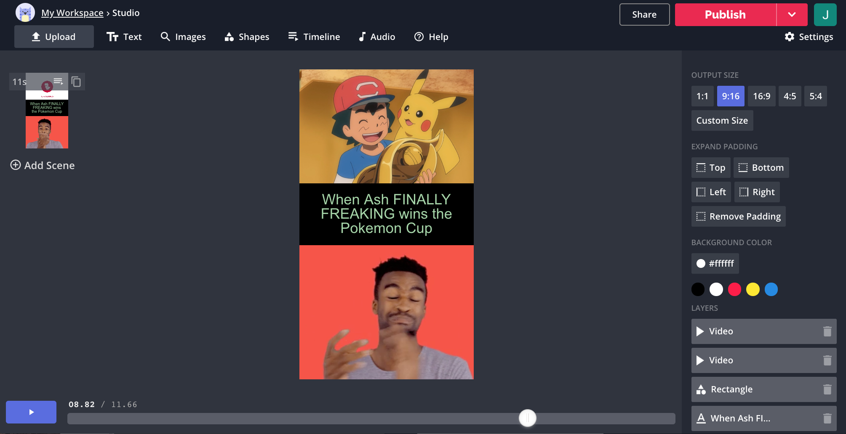Viewport: 846px width, 434px height.
Task: Click the Share button
Action: click(x=644, y=15)
